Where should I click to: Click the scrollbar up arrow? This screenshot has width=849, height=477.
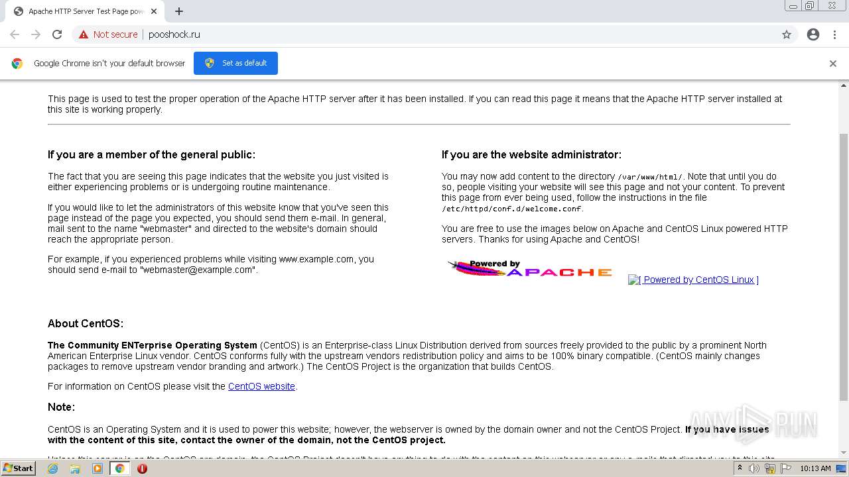(844, 85)
